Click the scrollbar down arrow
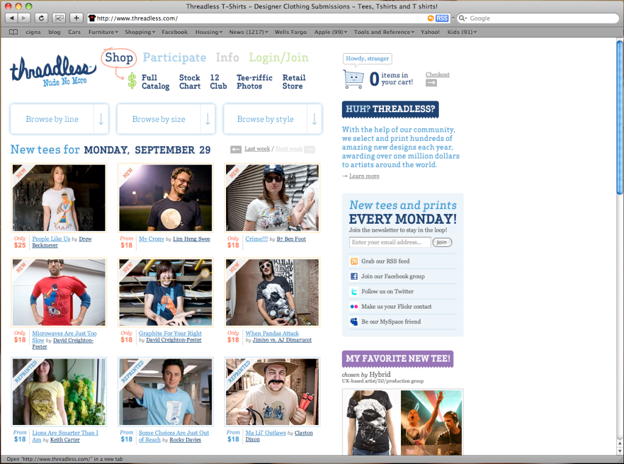Viewport: 624px width, 464px height. point(620,451)
